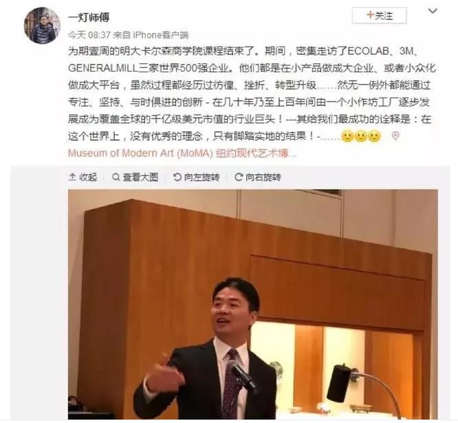
Task: Click the expanded speaker photo
Action: pyautogui.click(x=253, y=305)
